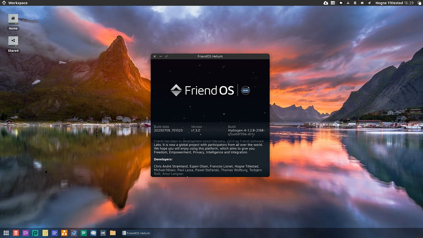Start the chat bubble messaging app

tap(93, 233)
